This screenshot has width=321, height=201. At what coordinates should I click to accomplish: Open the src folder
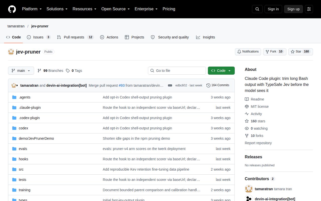(21, 169)
